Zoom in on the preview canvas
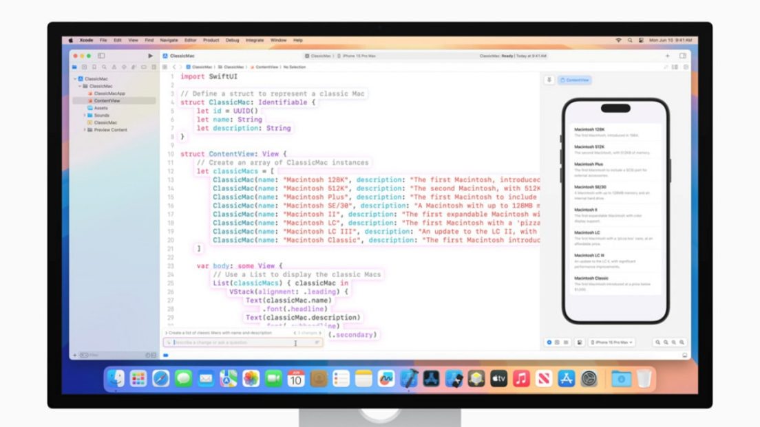760x427 pixels. click(682, 342)
